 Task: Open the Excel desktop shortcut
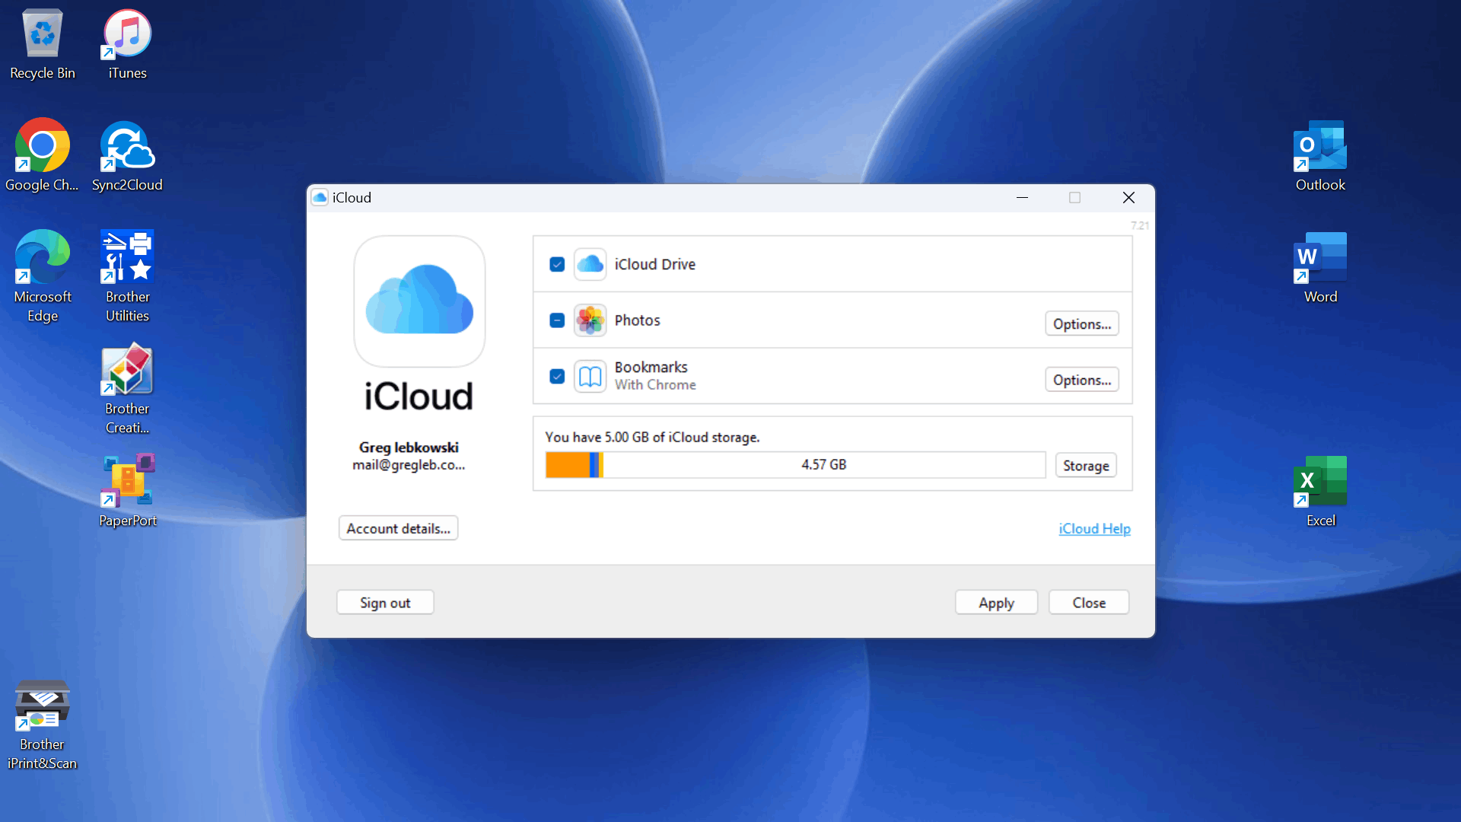click(1320, 492)
